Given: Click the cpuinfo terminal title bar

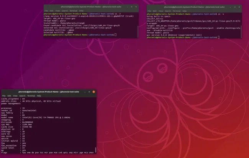Looking at the screenshot, I should pyautogui.click(x=49, y=92).
